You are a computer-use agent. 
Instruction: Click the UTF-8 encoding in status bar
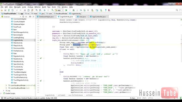150,98
